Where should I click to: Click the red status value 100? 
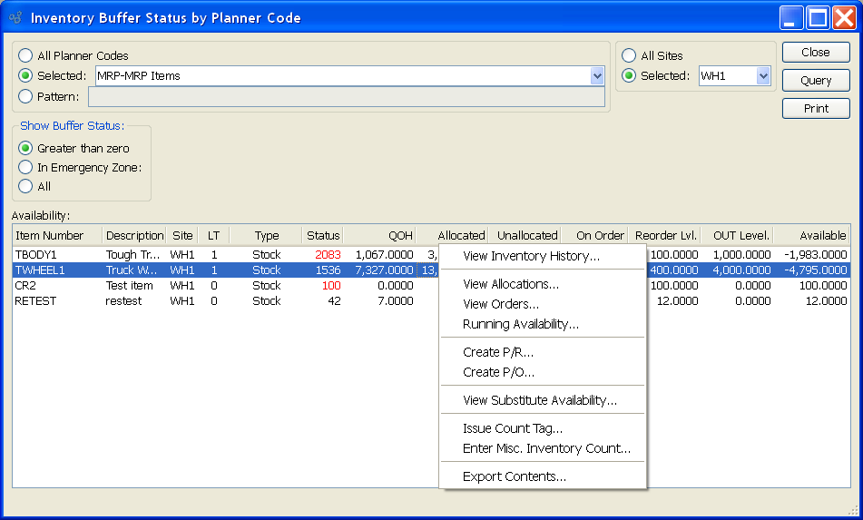coord(331,286)
